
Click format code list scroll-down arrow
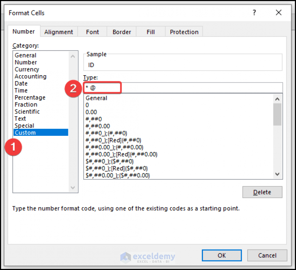[x=277, y=174]
